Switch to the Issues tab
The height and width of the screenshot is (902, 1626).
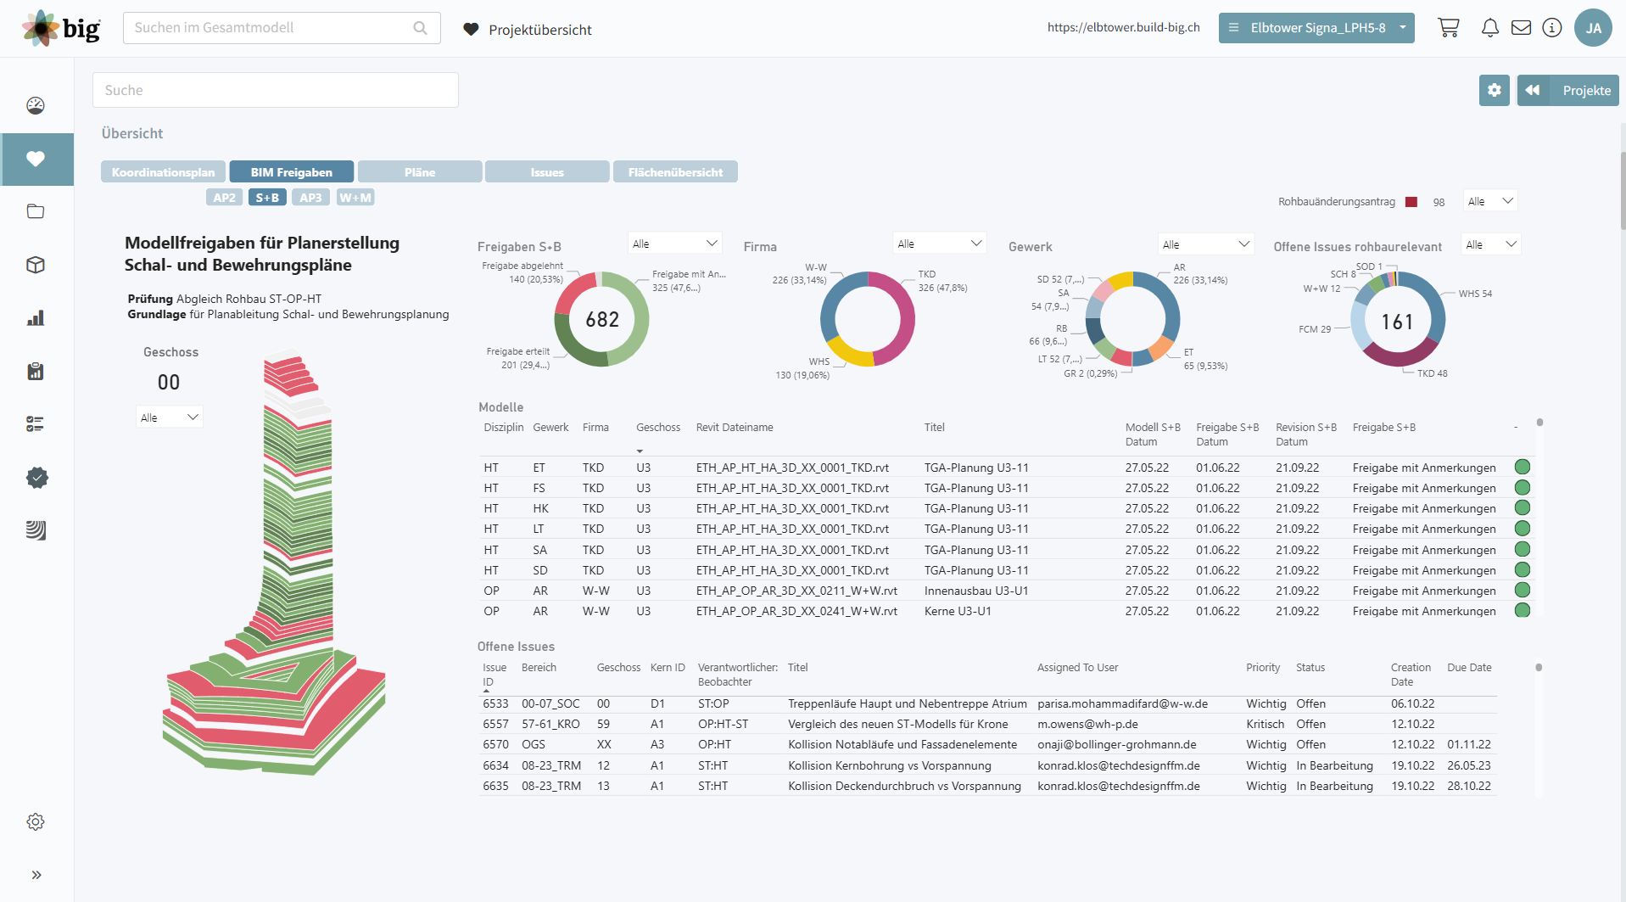pos(547,172)
